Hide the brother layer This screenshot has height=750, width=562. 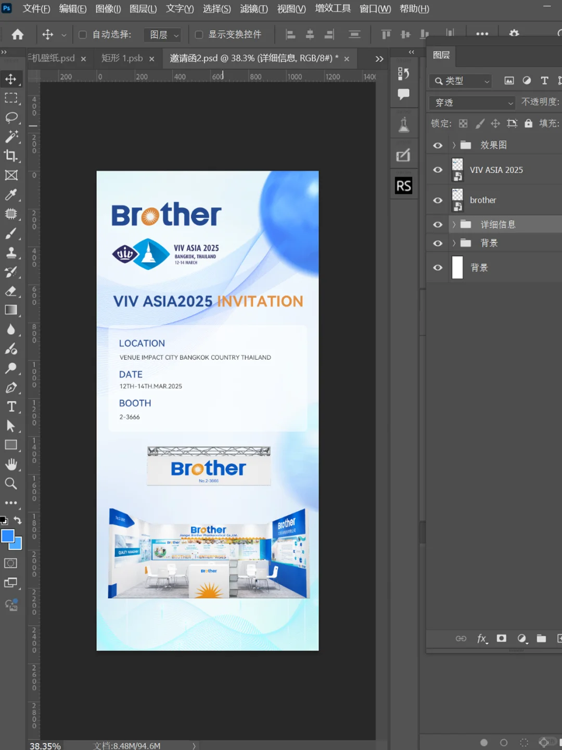[x=438, y=200]
